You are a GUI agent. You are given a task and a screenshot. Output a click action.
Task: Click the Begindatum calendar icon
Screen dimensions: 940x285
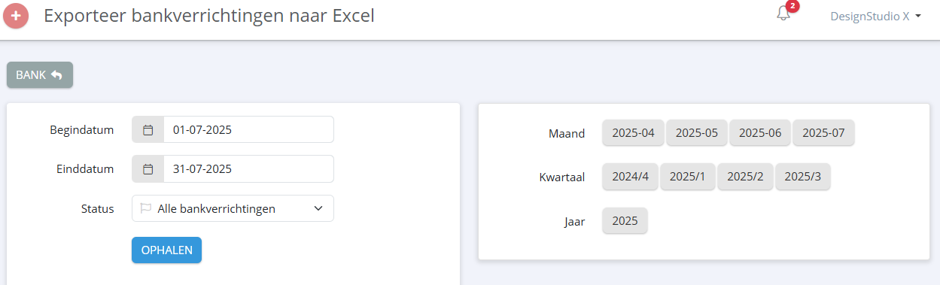[148, 129]
